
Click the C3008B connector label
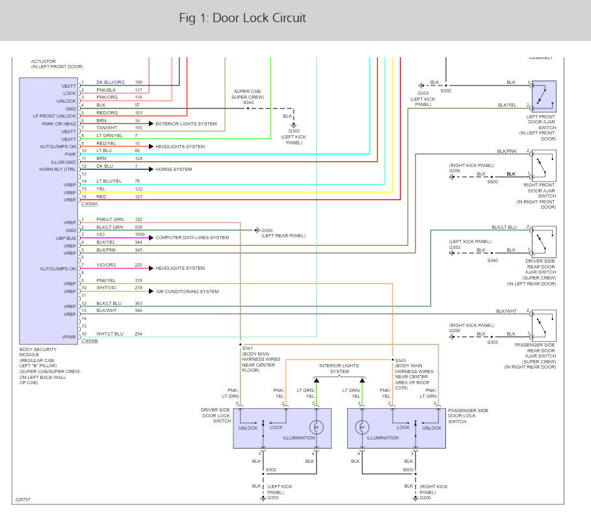(x=90, y=341)
